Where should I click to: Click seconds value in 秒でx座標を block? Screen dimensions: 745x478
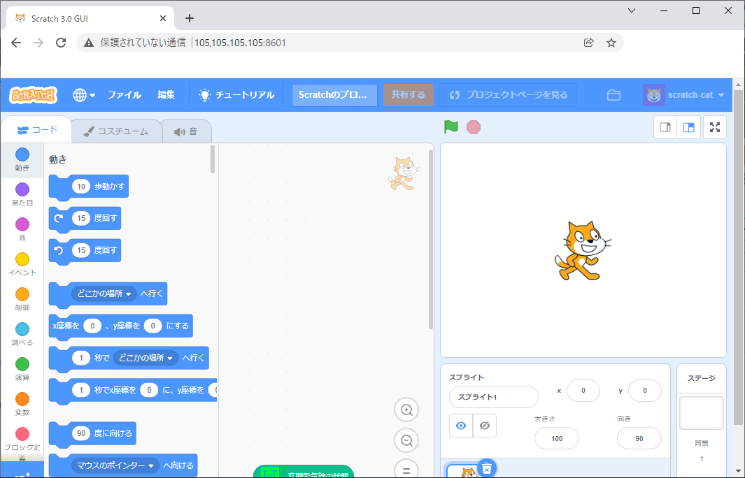point(80,390)
